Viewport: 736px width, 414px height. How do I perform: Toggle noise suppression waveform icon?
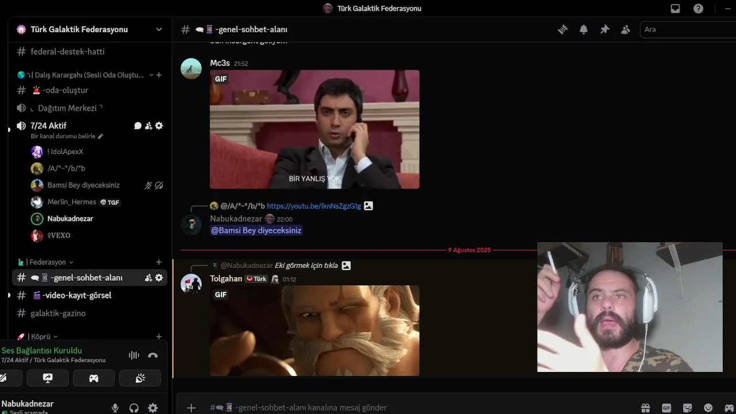[134, 355]
